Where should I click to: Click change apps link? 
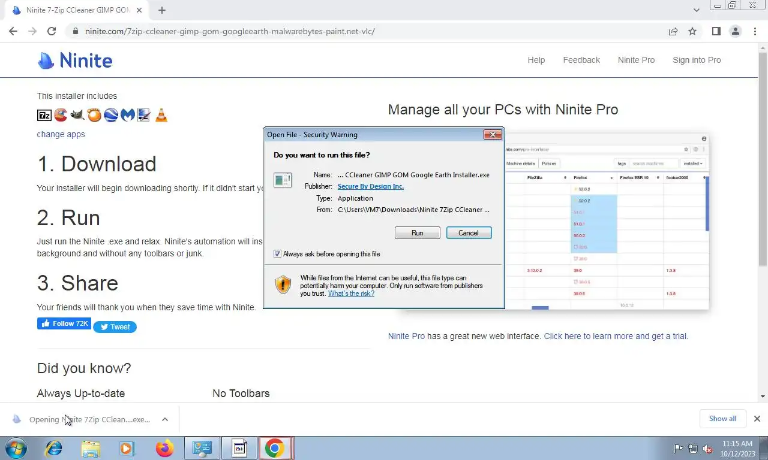pyautogui.click(x=61, y=134)
